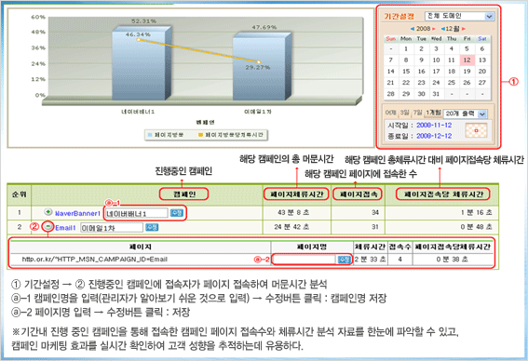Select the 7일 period tab
This screenshot has height=361, width=528.
(417, 113)
